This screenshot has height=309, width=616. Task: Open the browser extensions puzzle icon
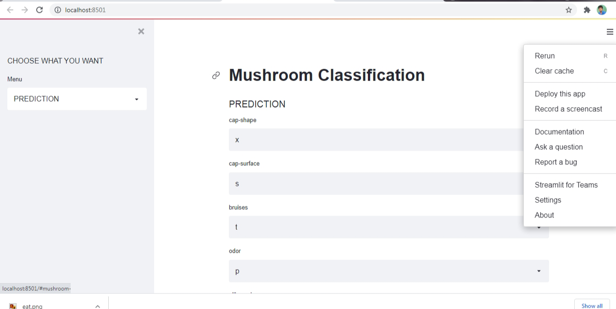point(587,9)
